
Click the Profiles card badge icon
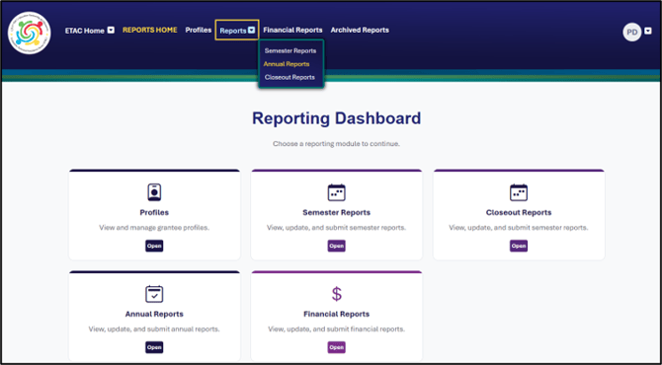pyautogui.click(x=154, y=192)
